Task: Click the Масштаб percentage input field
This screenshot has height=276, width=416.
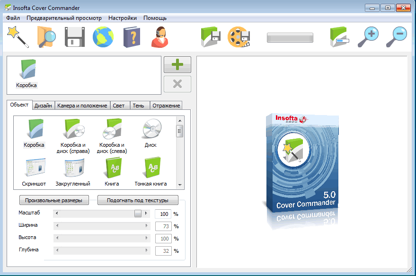Action: [163, 214]
